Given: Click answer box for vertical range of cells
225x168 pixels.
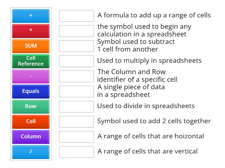Looking at the screenshot, I should coord(76,152).
